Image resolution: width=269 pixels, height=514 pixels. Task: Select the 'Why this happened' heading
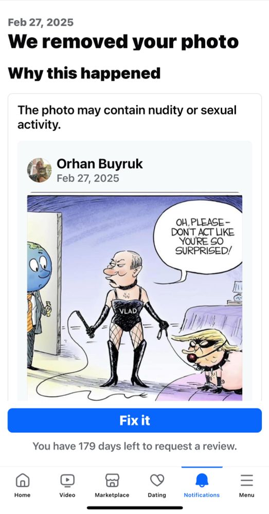click(x=84, y=73)
